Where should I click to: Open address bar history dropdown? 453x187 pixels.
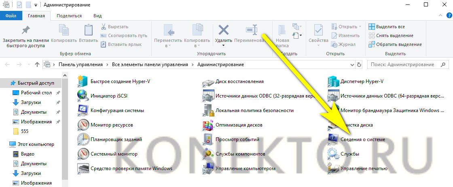pos(352,65)
